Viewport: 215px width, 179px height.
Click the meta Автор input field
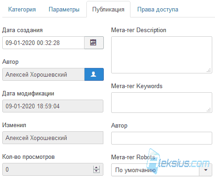[162, 138]
